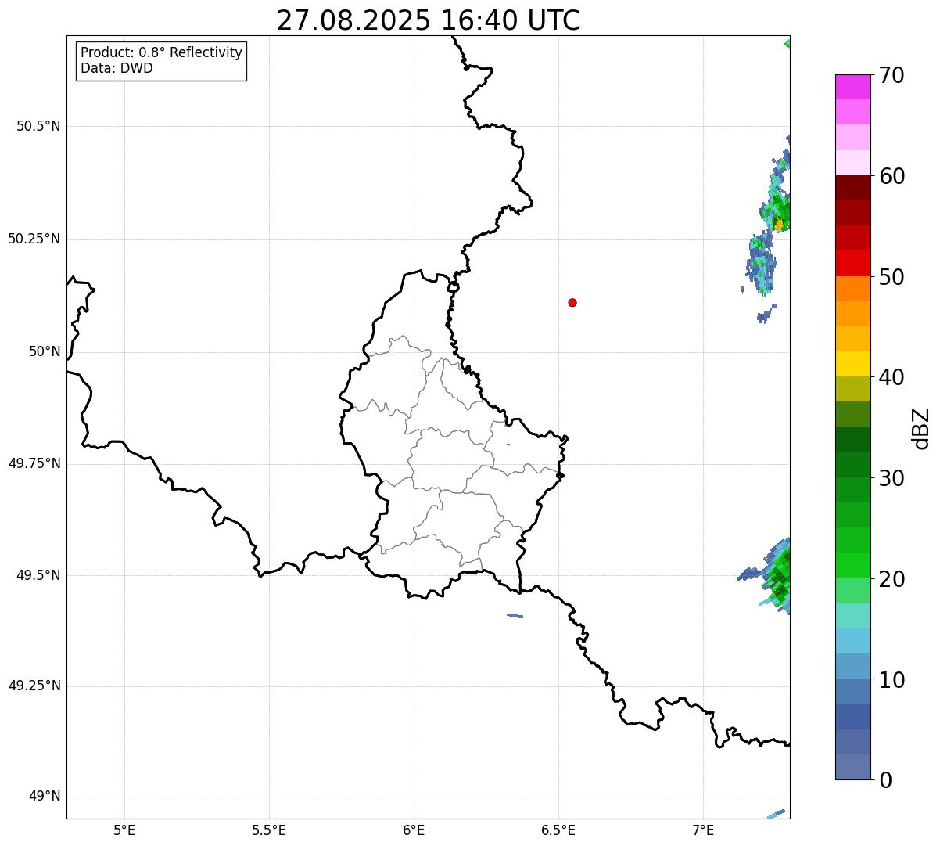Pick the bright red segment just above 50
Viewport: 940px width, 846px height.
[x=853, y=264]
